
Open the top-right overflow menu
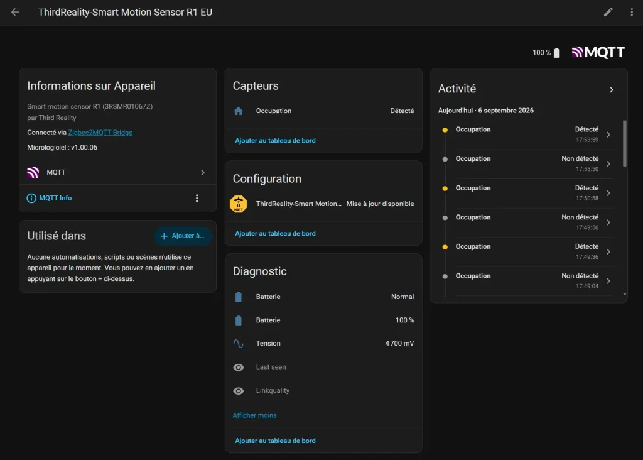click(632, 13)
